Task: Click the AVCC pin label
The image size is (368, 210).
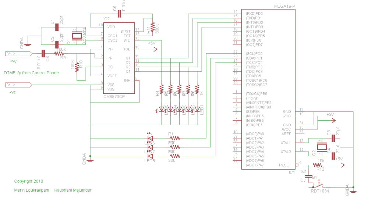Action: pos(286,129)
